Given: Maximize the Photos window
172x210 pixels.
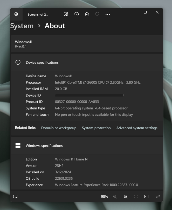Looking at the screenshot, I should coord(145,12).
